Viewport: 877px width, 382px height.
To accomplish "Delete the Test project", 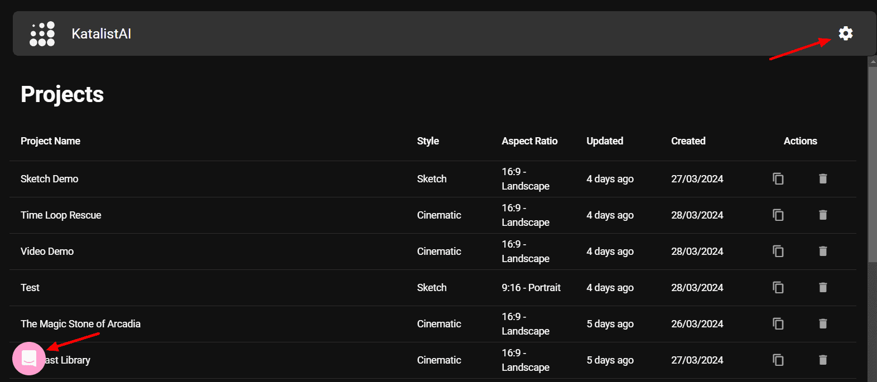I will click(x=822, y=287).
